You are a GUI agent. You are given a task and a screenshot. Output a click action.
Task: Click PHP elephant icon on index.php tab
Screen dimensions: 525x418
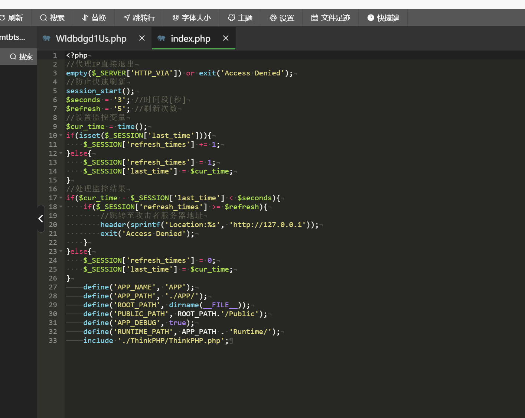pyautogui.click(x=161, y=38)
